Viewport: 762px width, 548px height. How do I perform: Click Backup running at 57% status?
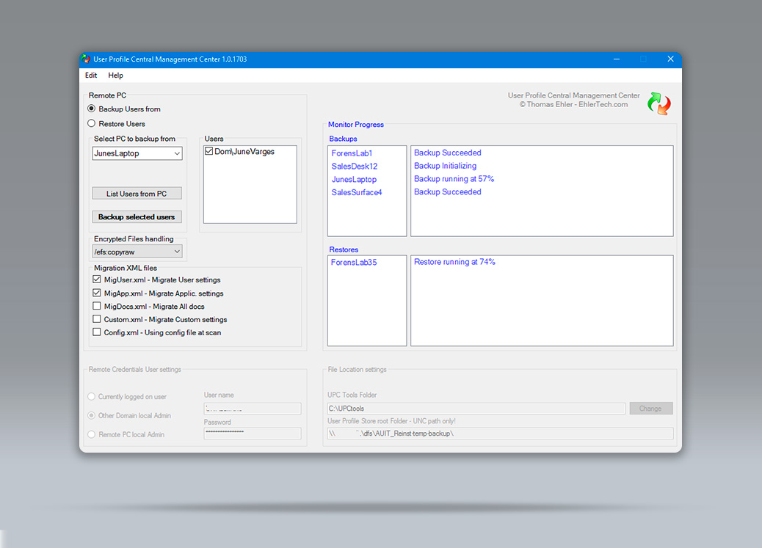point(454,179)
